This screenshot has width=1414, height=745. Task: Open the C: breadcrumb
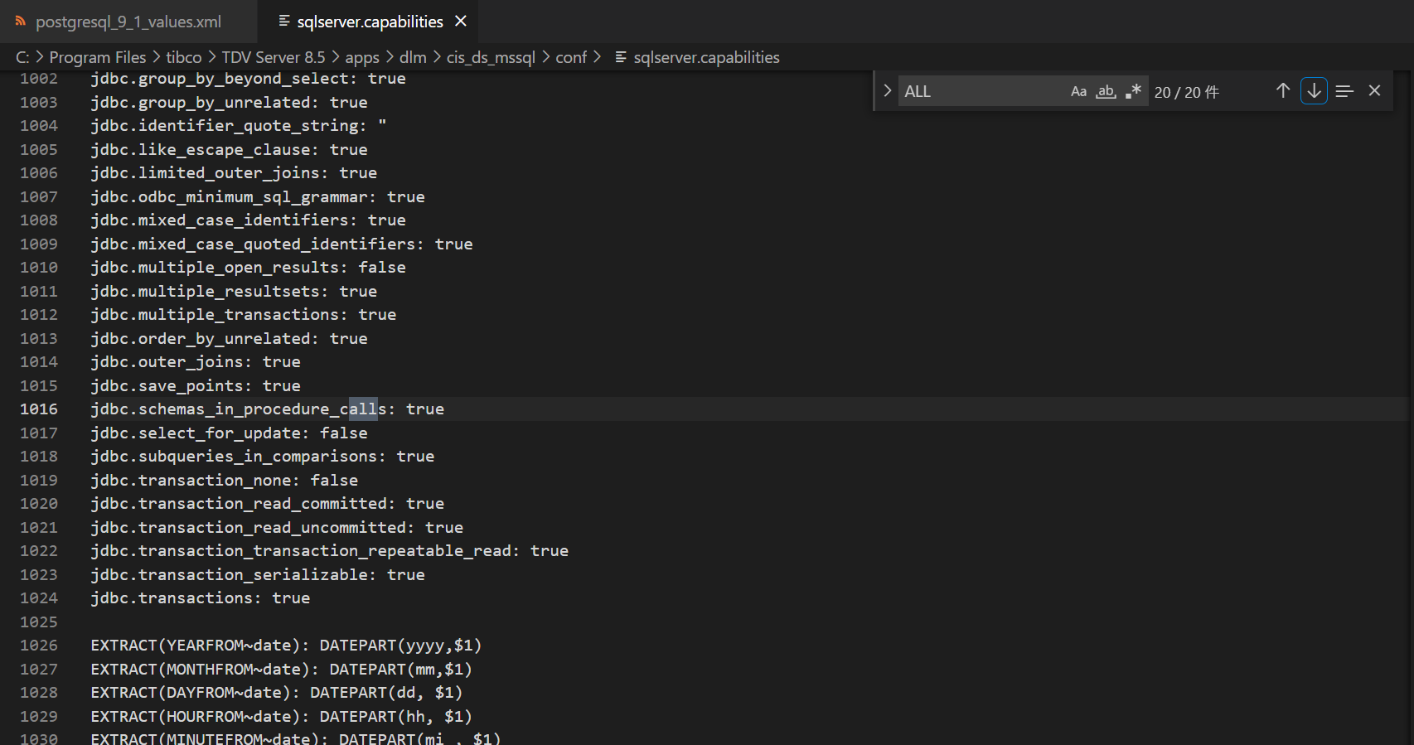tap(22, 57)
